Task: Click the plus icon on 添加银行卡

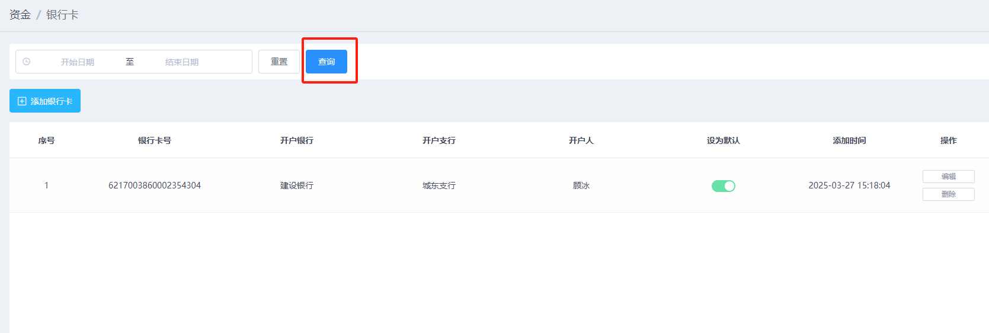Action: (22, 101)
